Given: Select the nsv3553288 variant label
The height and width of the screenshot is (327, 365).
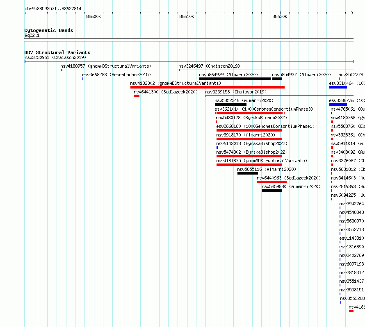Looking at the screenshot, I should 352,298.
